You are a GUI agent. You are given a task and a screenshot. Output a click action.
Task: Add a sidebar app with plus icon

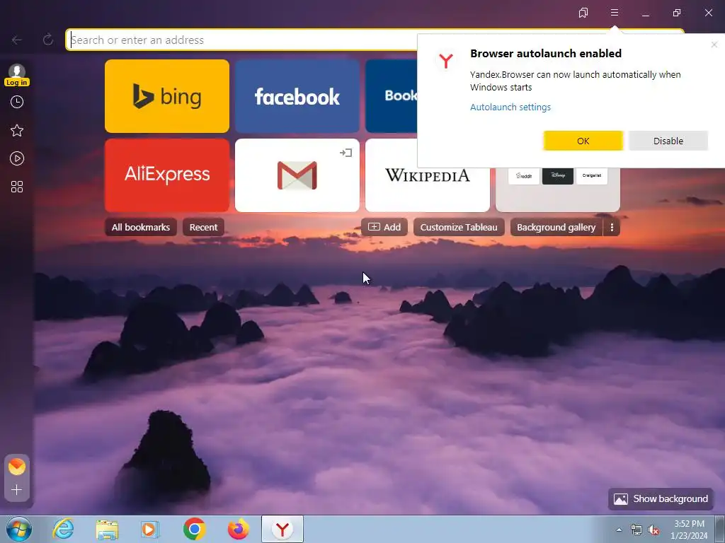point(17,489)
